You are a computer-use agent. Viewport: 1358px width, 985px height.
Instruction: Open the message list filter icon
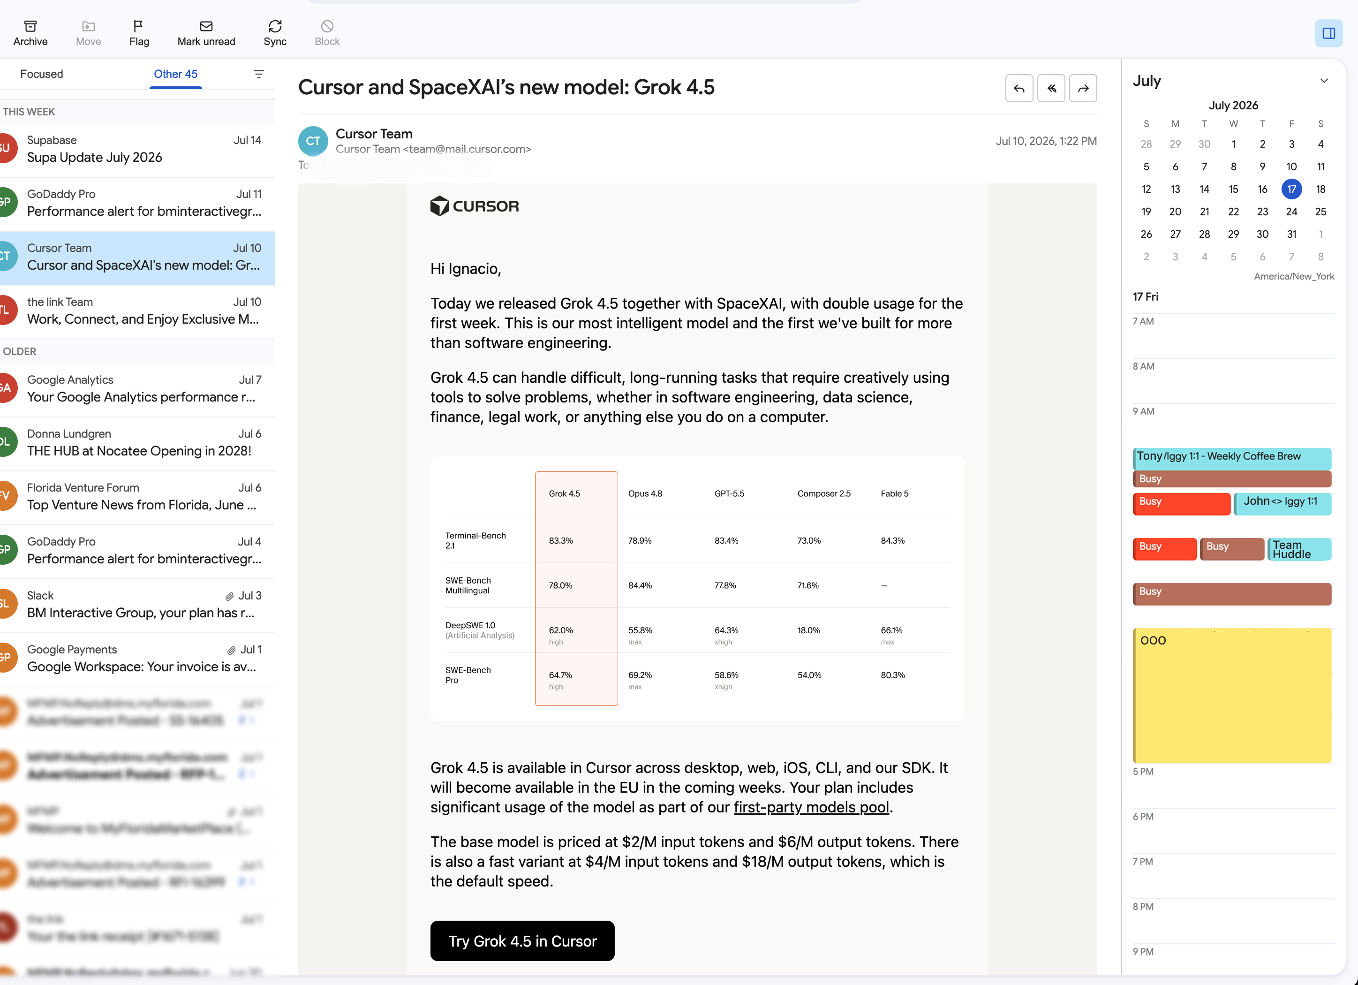(259, 74)
